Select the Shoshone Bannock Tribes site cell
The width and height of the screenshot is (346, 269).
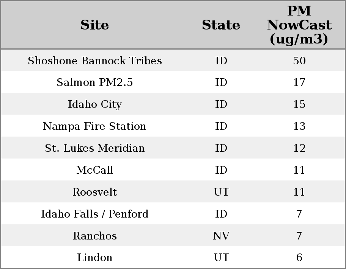click(x=95, y=61)
